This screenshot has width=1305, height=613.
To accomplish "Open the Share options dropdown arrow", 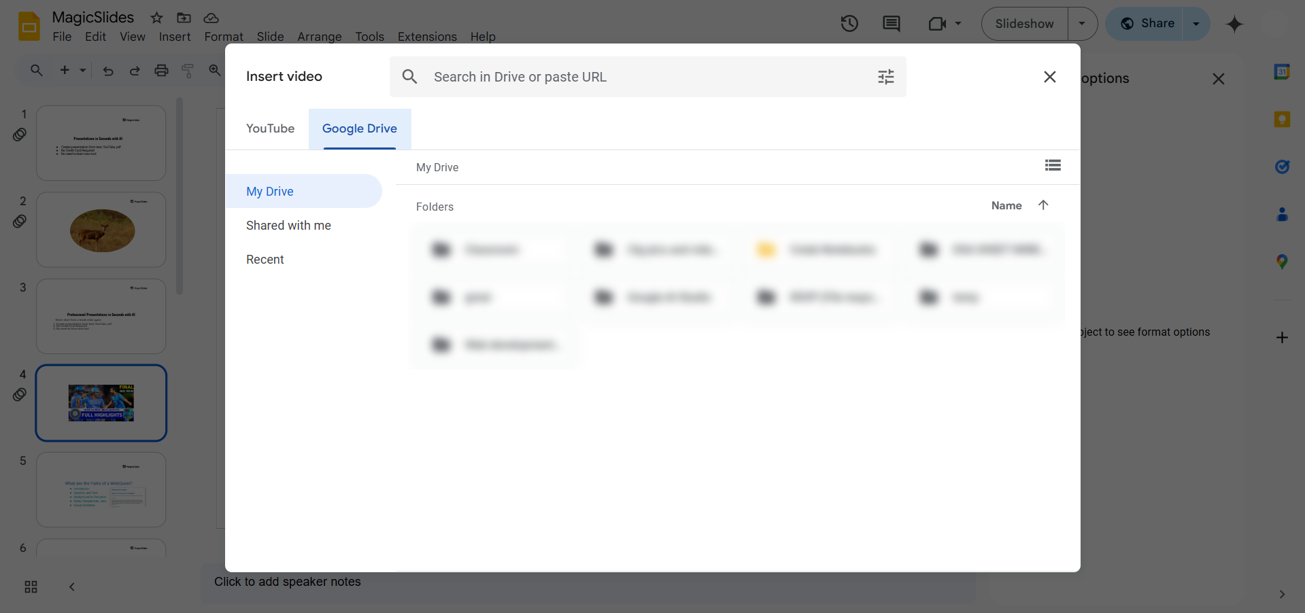I will point(1196,24).
